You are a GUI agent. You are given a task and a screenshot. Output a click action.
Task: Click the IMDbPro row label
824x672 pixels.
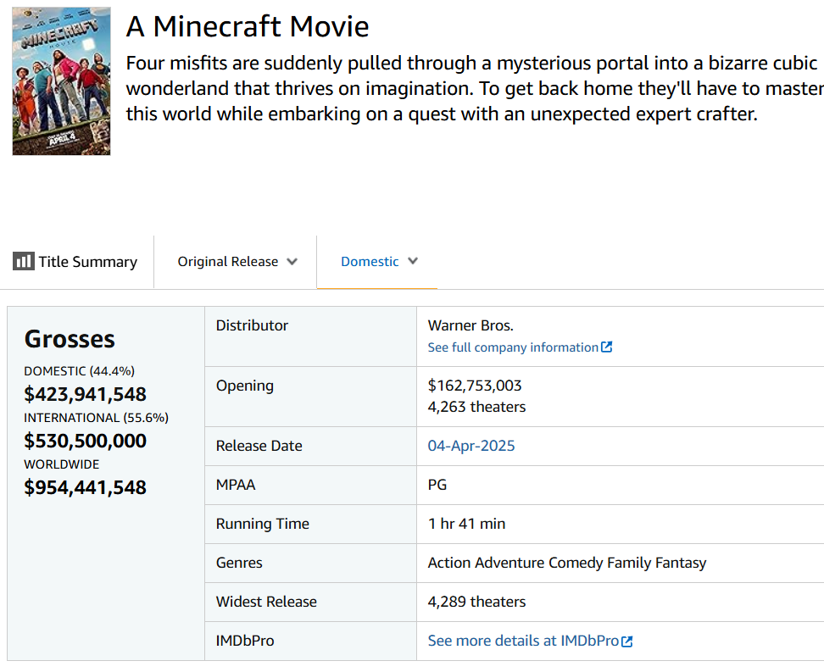(245, 641)
